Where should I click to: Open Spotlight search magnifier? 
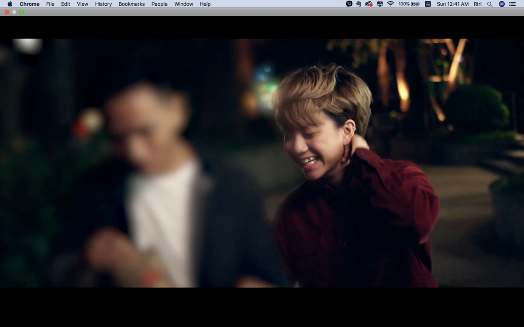click(x=490, y=4)
